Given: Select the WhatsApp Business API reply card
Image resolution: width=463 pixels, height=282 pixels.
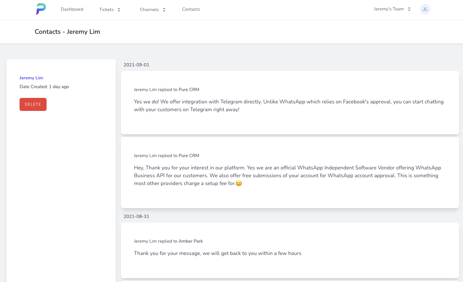Looking at the screenshot, I should pos(290,172).
